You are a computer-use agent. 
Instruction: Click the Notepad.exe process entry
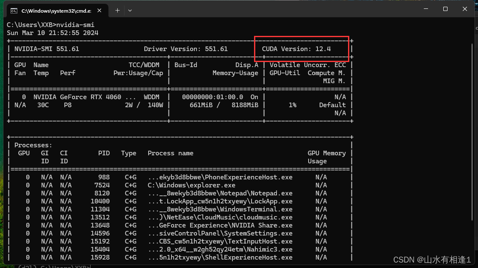coord(220,193)
